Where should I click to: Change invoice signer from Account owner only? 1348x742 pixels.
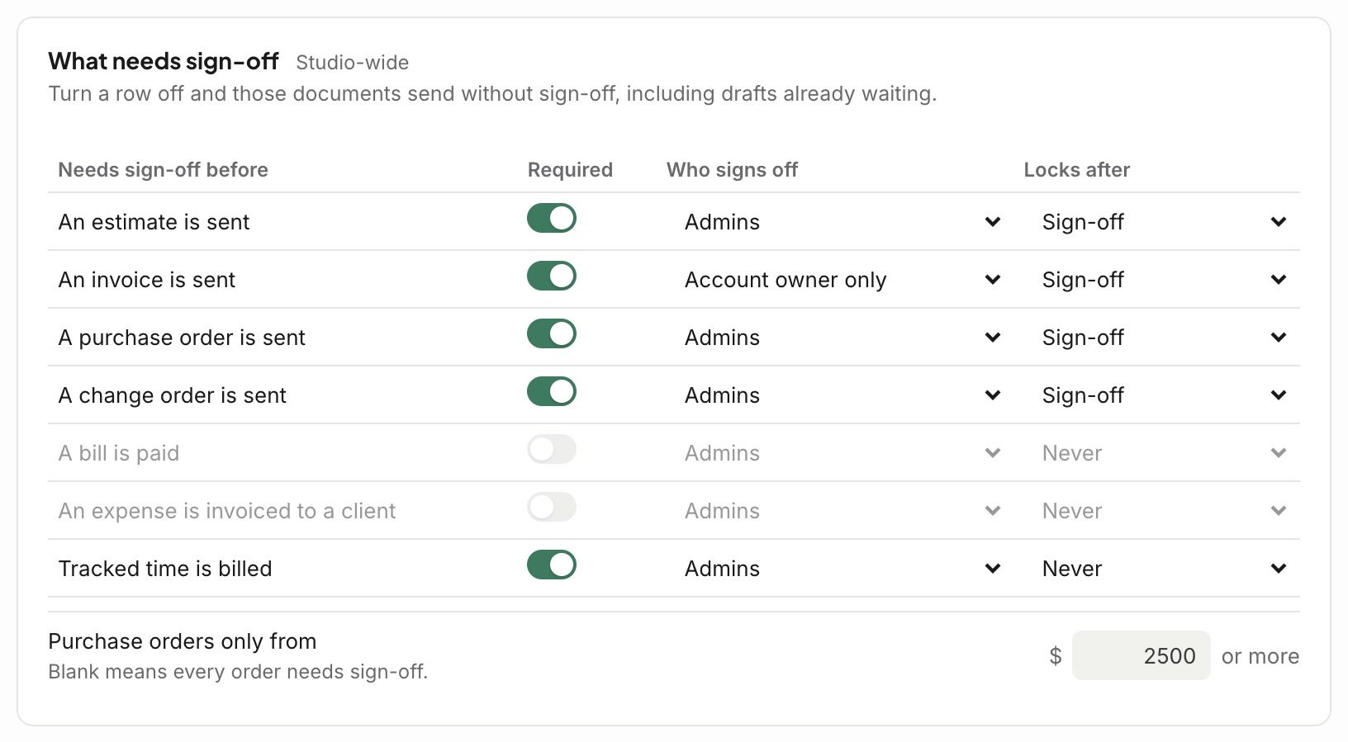click(840, 280)
